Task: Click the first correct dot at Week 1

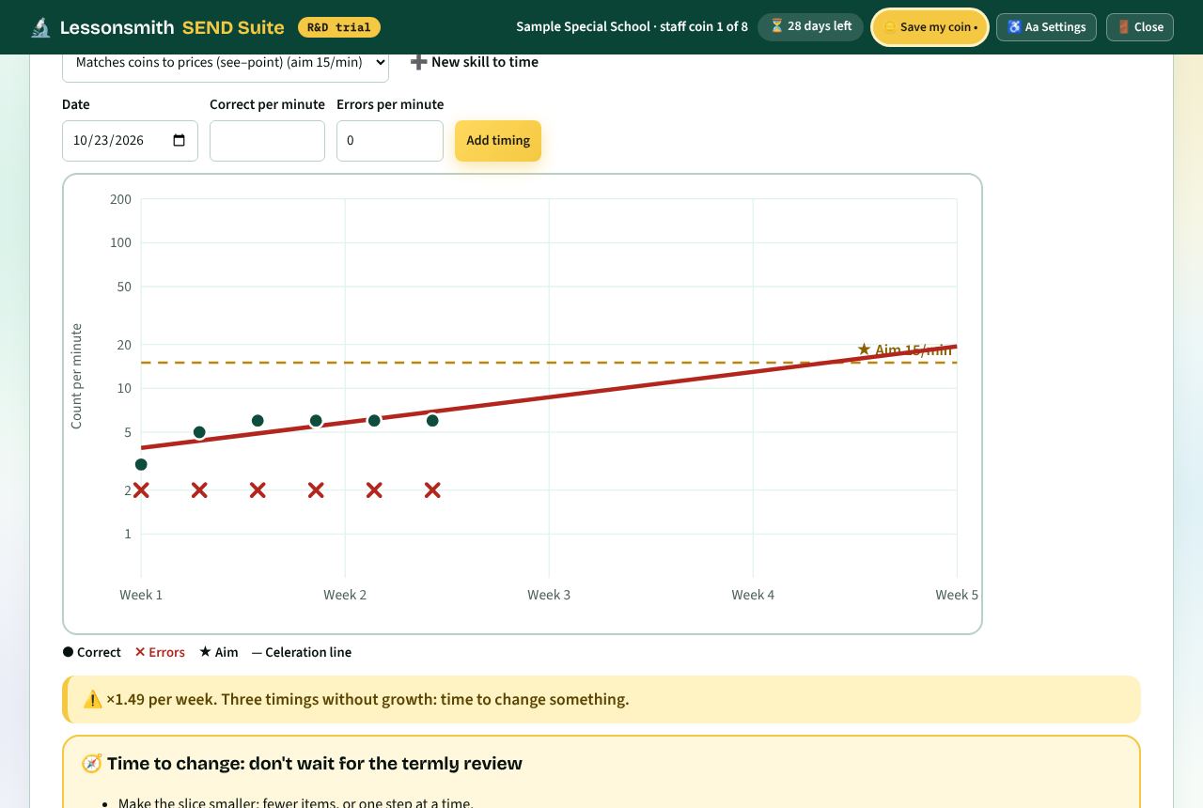Action: pos(141,464)
